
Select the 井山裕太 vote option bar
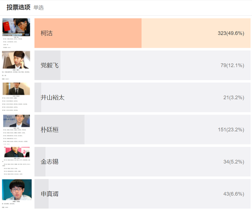(x=142, y=97)
